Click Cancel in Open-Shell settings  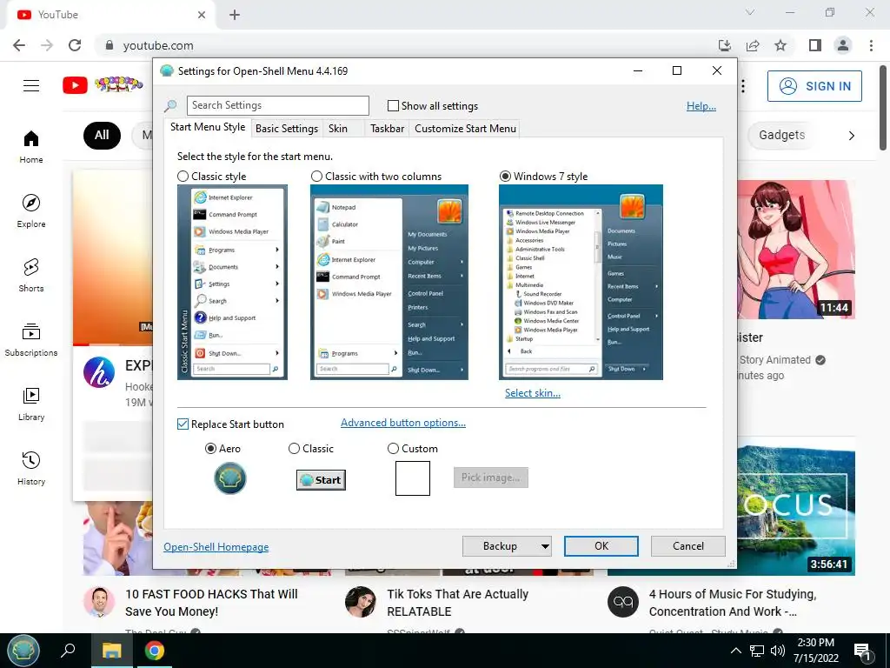(x=688, y=546)
